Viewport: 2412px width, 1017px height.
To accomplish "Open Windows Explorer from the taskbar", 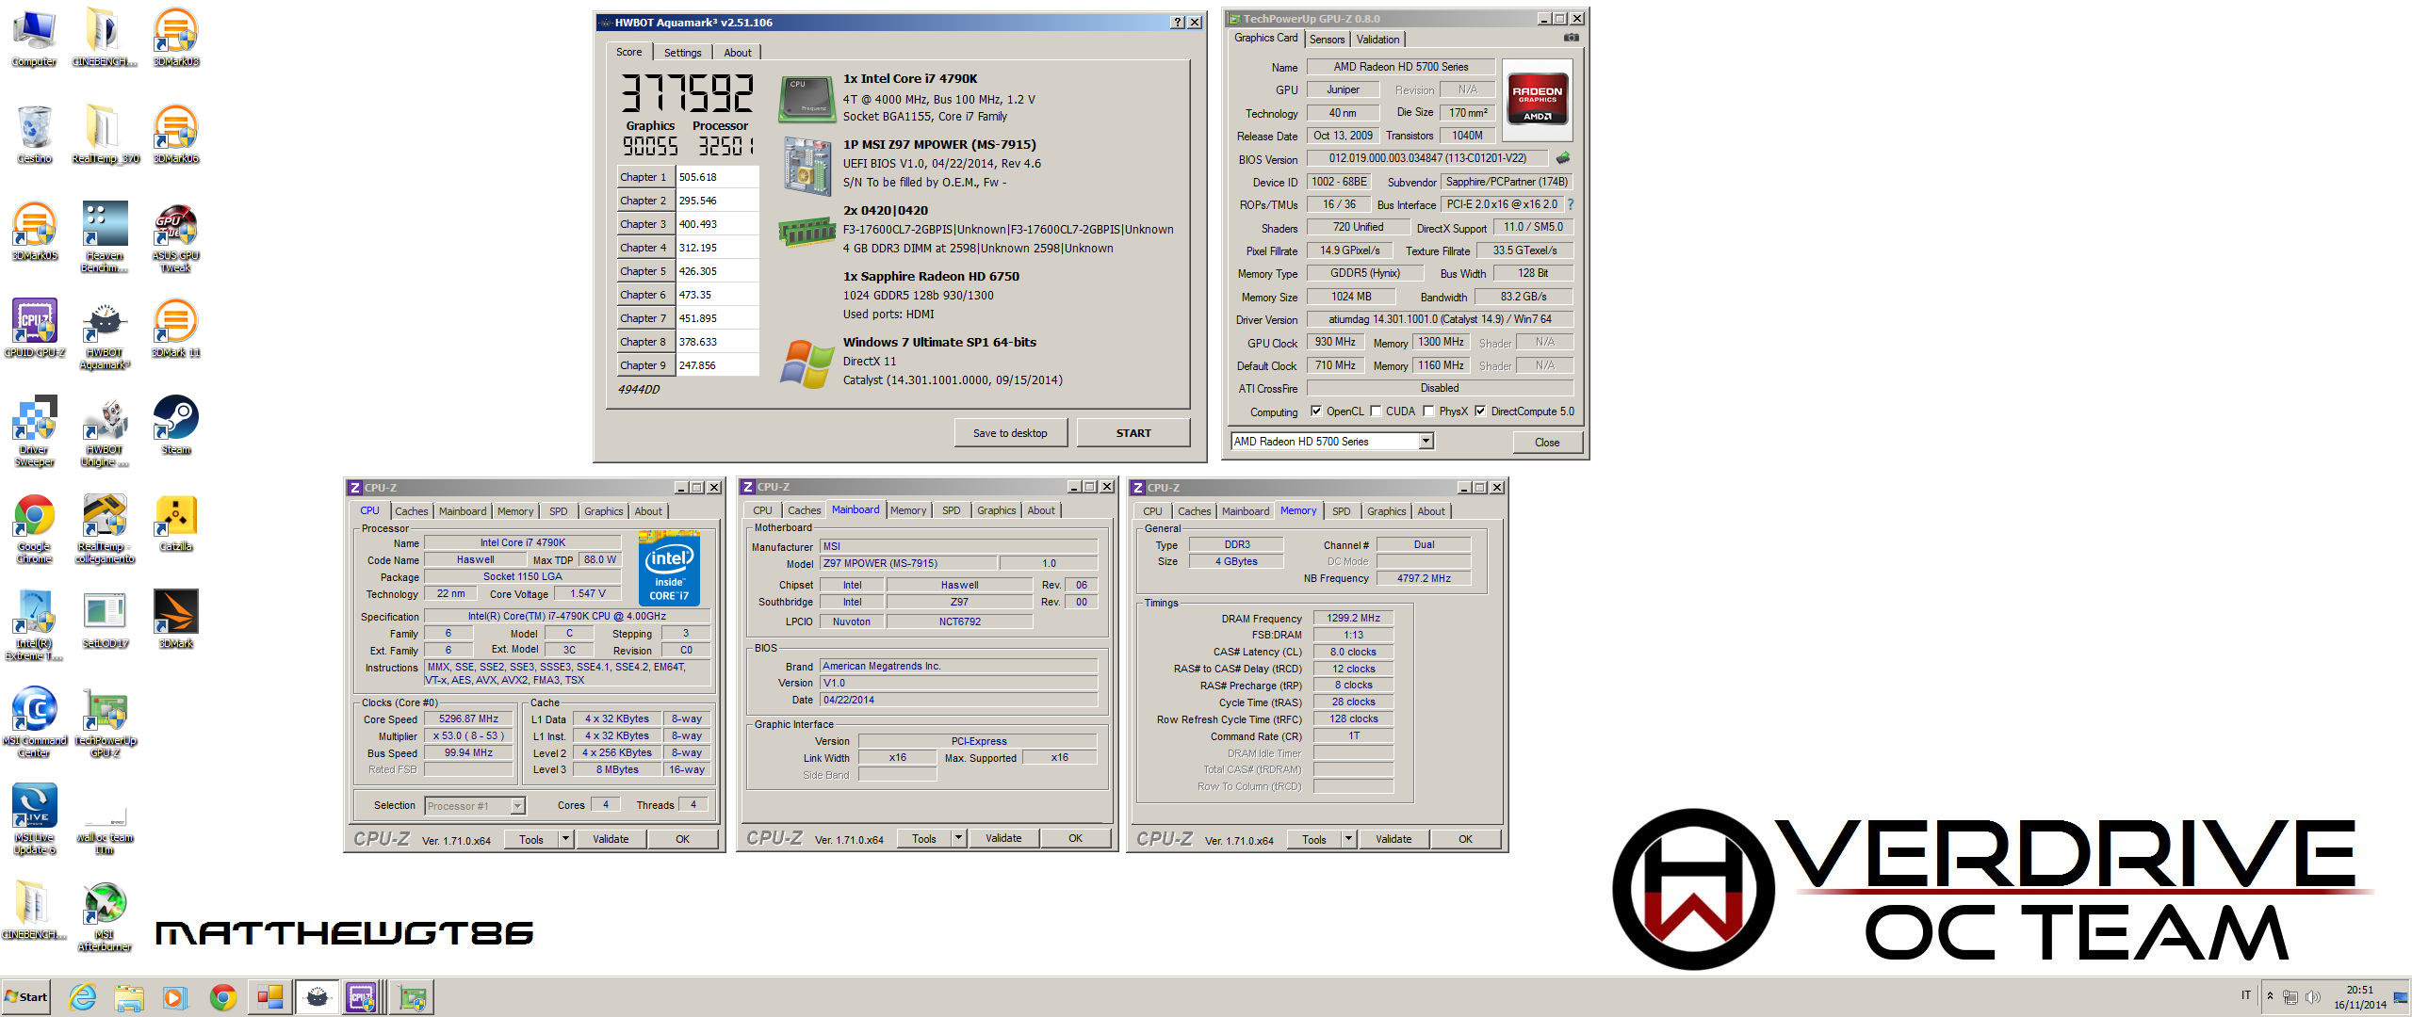I will [x=129, y=997].
